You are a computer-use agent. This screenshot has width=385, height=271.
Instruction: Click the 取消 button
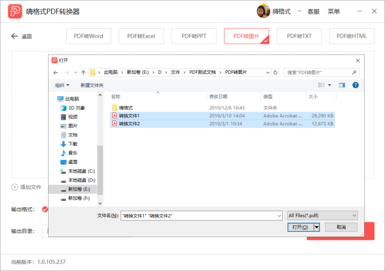341,227
